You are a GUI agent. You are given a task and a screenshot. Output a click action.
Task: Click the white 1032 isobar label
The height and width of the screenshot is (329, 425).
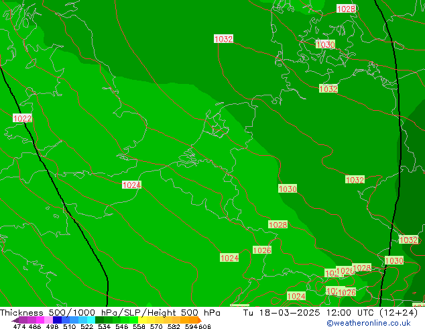(223, 39)
